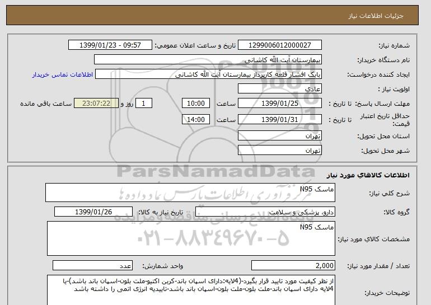Click remaining time countdown 23:07:22
Screen dimensions: 431x305
(96, 104)
